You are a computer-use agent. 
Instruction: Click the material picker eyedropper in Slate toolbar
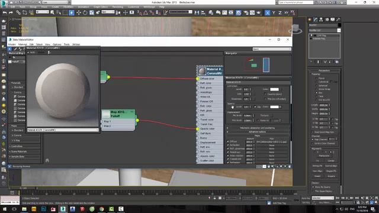[x=15, y=49]
